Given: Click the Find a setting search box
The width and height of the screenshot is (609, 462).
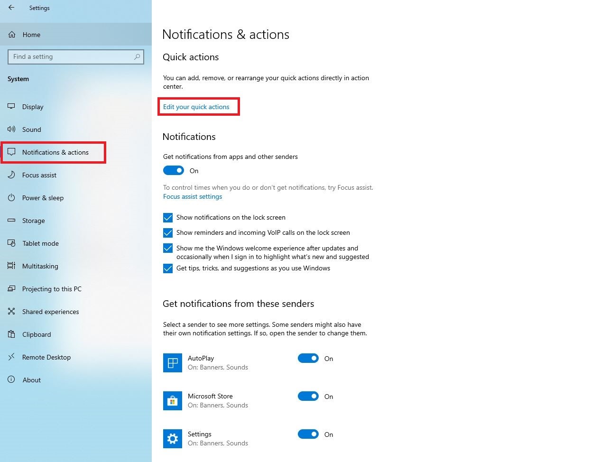Looking at the screenshot, I should (71, 57).
